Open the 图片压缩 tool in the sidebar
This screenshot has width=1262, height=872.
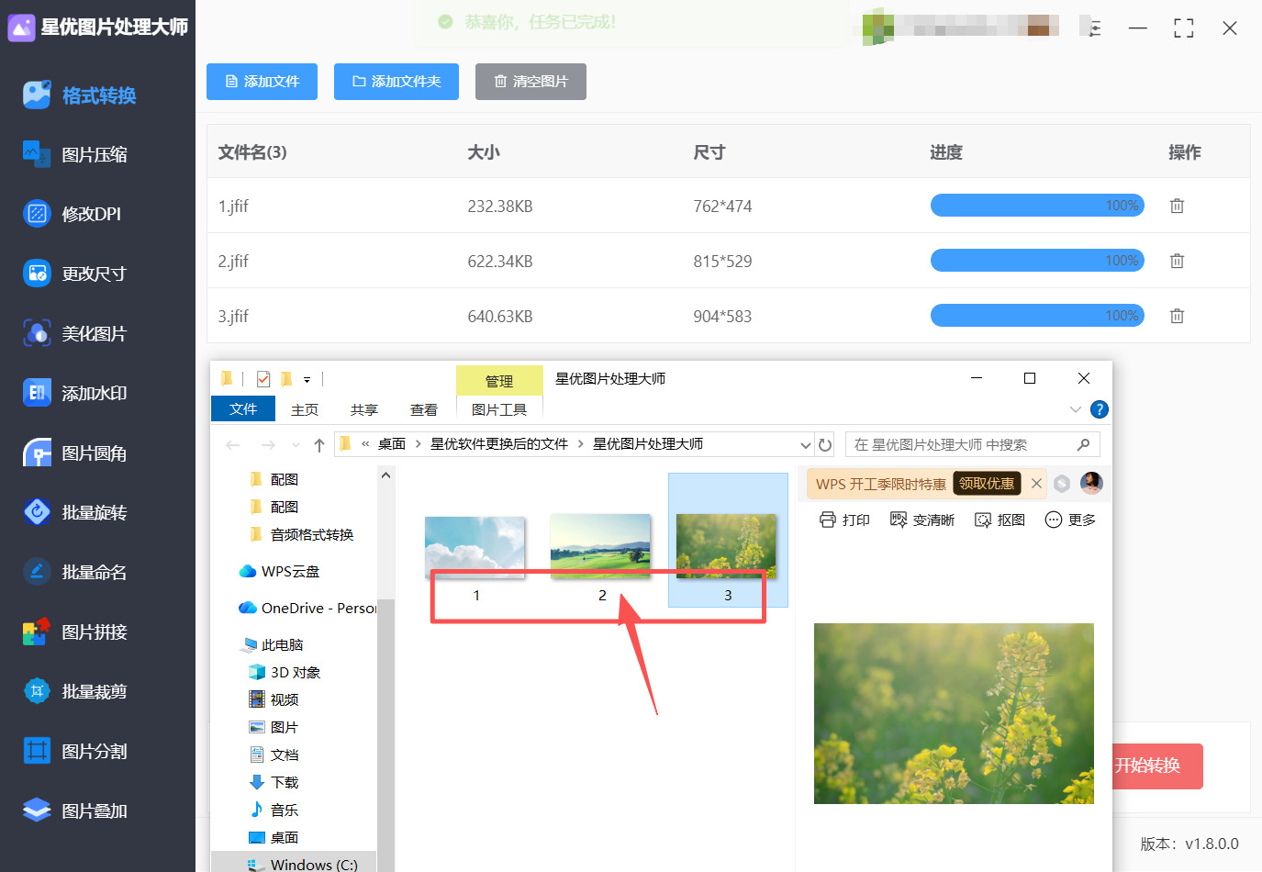click(x=76, y=155)
